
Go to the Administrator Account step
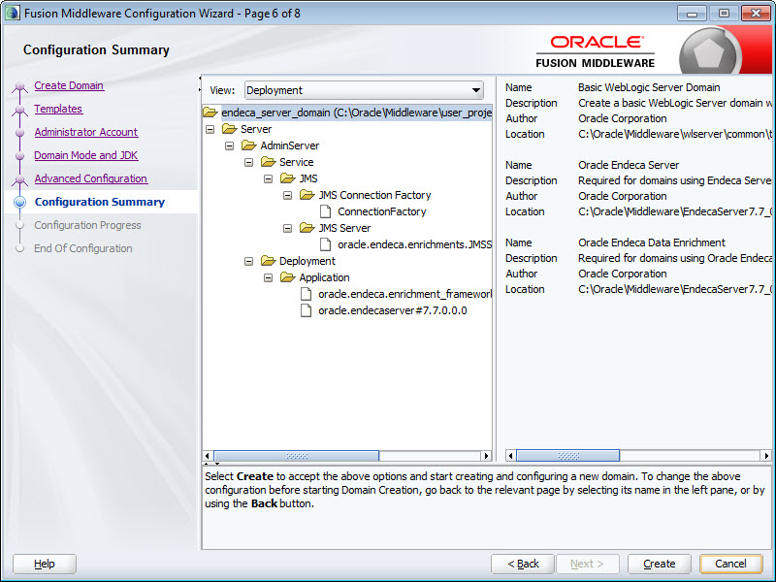86,132
